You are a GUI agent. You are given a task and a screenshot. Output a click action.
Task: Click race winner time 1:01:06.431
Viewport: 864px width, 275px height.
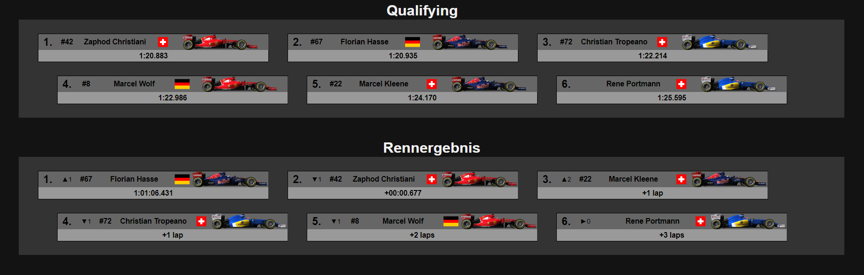(x=153, y=193)
